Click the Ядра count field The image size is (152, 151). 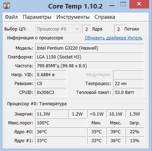86,29
